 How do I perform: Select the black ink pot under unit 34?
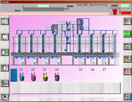tap(57, 77)
